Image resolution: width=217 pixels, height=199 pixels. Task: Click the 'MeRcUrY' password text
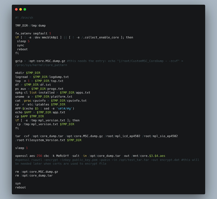point(63,156)
